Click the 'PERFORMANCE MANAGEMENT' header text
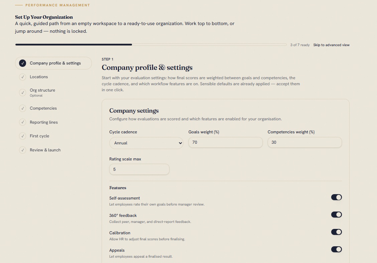Screen dimensions: 377x263 tap(58, 5)
